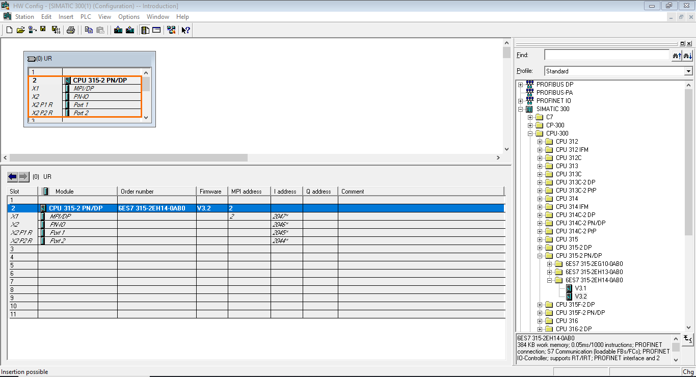Viewport: 696px width, 377px height.
Task: Click the PROFIBUS-PA network icon
Action: (x=529, y=92)
